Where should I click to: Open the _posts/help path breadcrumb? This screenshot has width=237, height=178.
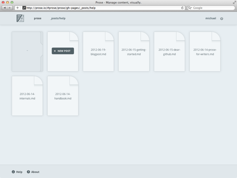pos(58,18)
